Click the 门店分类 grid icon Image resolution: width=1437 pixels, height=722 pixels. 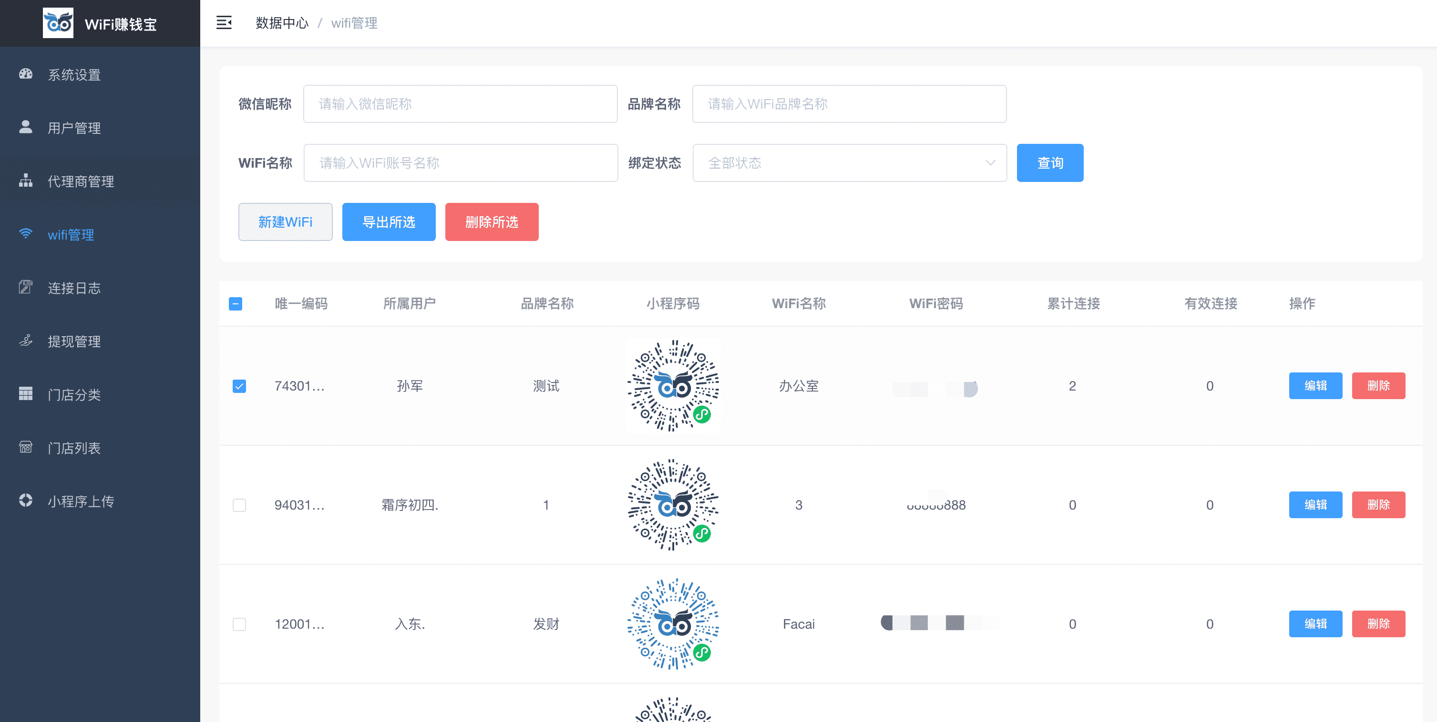26,394
